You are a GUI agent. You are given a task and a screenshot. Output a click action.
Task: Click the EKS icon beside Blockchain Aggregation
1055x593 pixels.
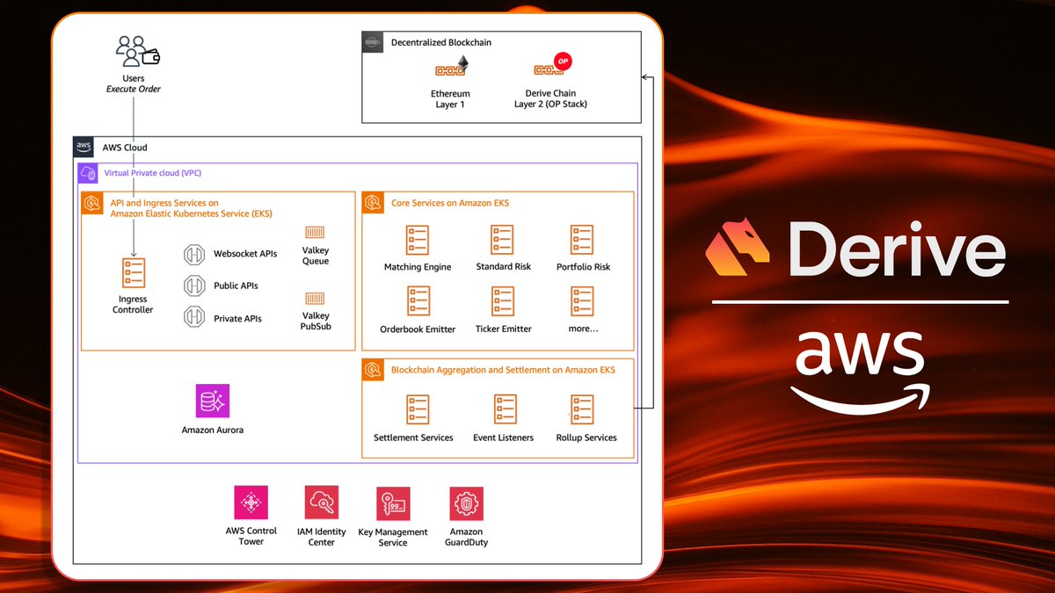(373, 369)
